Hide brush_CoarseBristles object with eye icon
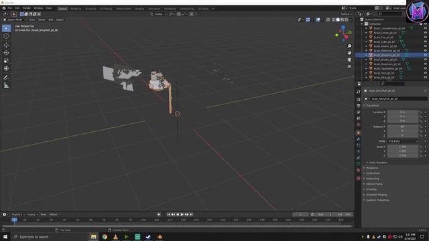This screenshot has height=241, width=429. 425,28
